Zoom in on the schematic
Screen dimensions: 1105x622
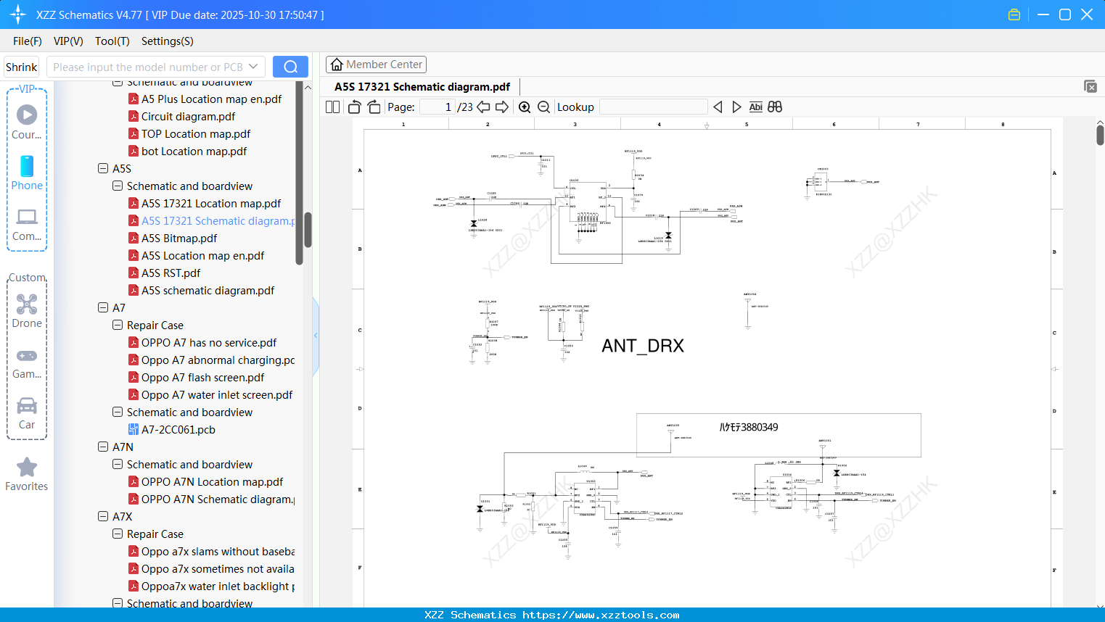(525, 107)
